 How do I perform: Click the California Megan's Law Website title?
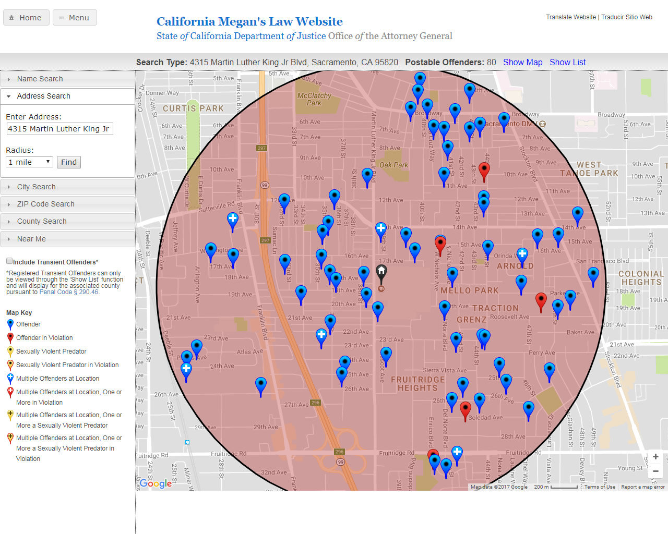point(249,21)
